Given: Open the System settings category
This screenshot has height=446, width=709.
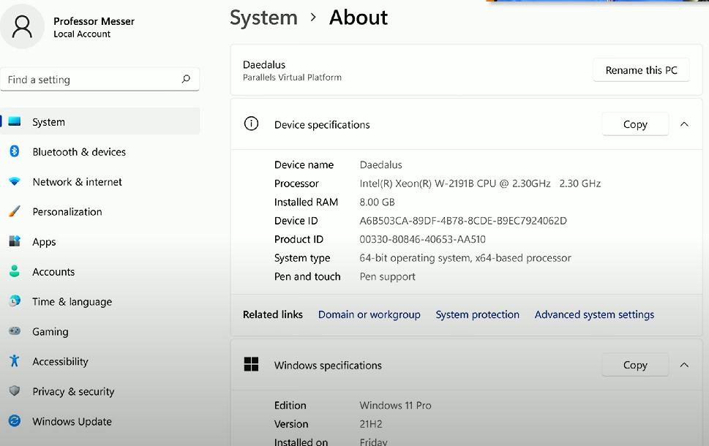Looking at the screenshot, I should pos(100,121).
